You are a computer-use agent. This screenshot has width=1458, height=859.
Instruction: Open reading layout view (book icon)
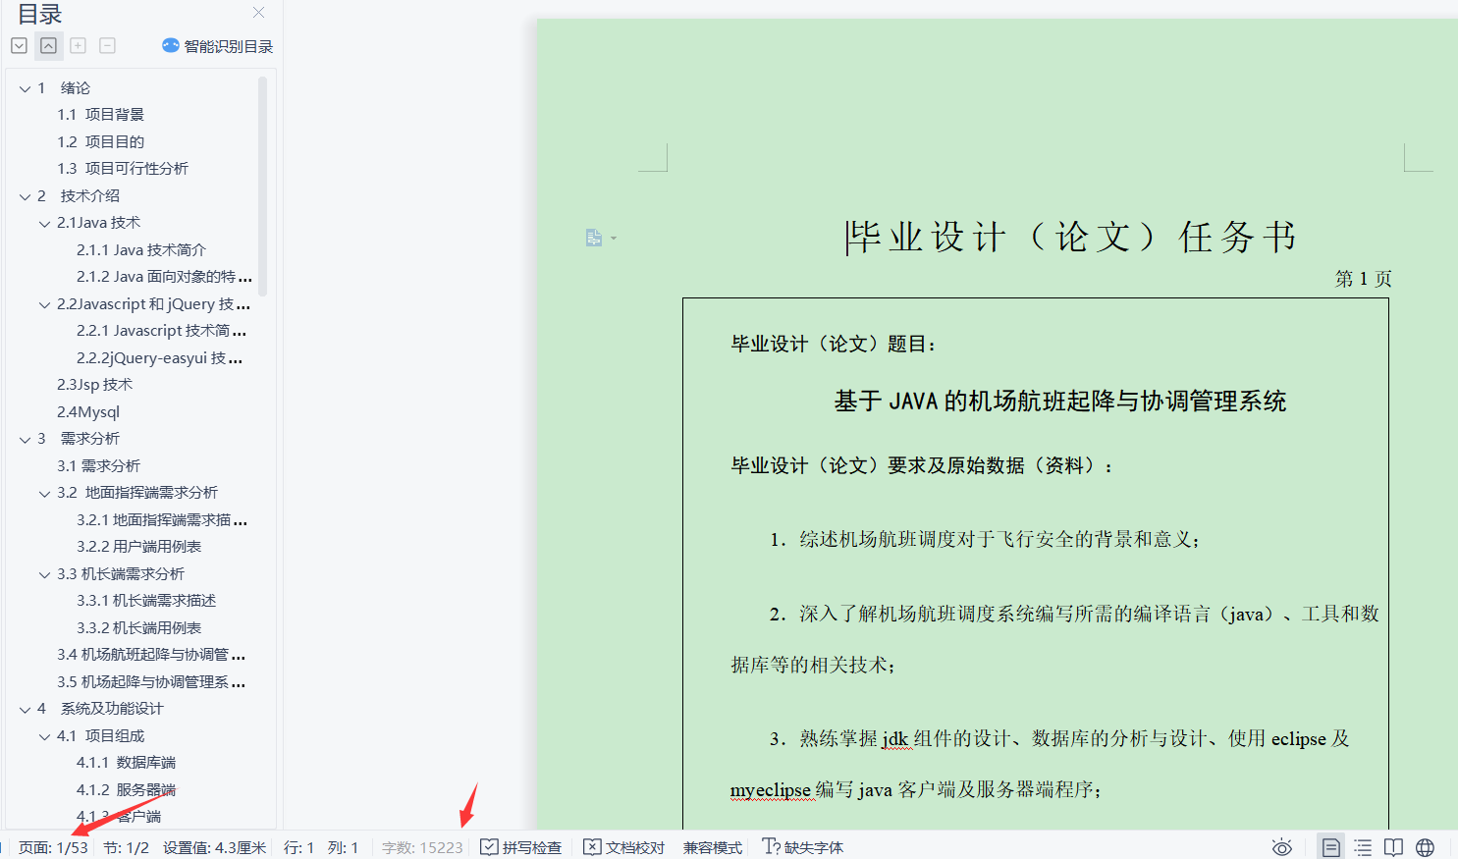pos(1393,847)
